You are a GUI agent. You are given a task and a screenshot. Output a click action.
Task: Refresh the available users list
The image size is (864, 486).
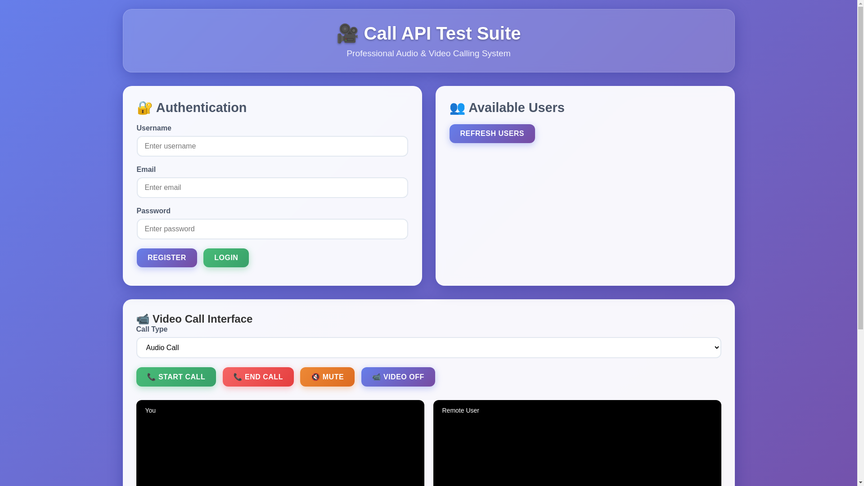point(492,134)
